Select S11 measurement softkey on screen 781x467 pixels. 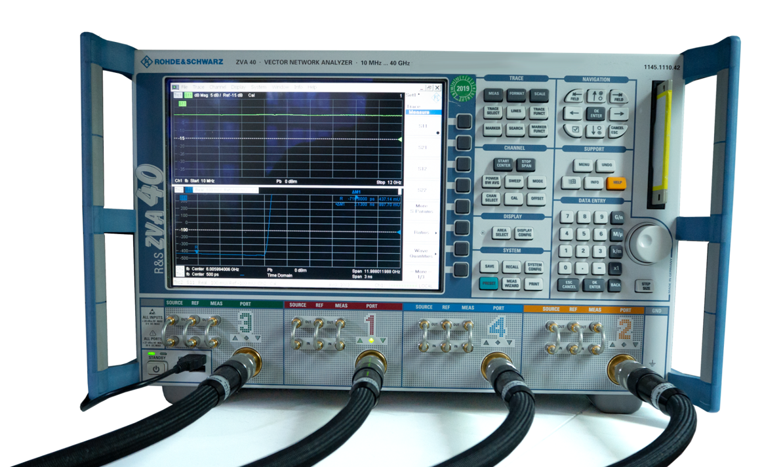tap(422, 125)
